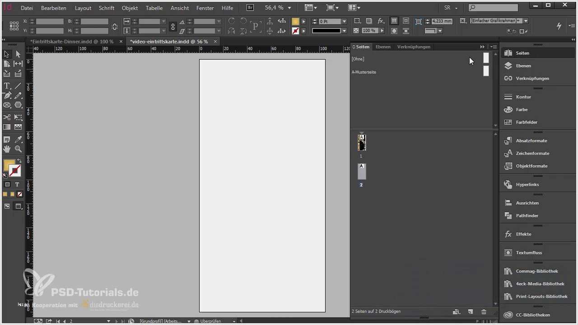Viewport: 578px width, 325px height.
Task: Switch to Eintrittskarte-Dinner.indd document tab
Action: 72,42
